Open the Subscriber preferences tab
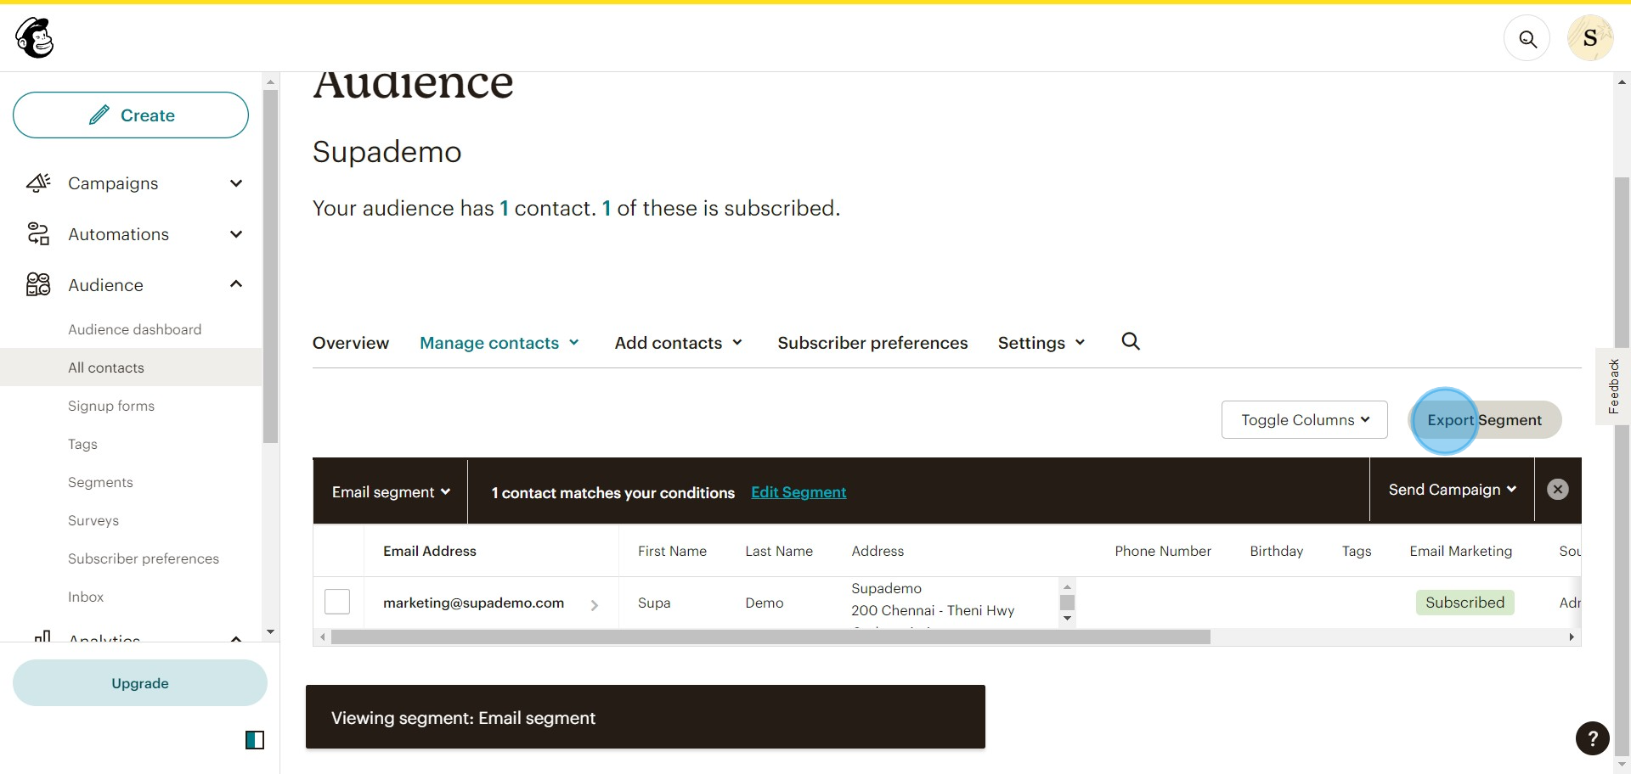 pyautogui.click(x=872, y=343)
